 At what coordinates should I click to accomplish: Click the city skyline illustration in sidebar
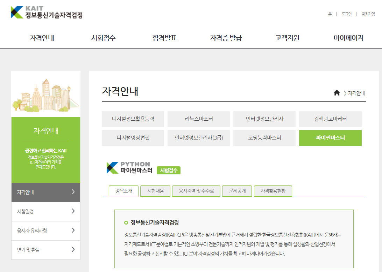pyautogui.click(x=46, y=96)
